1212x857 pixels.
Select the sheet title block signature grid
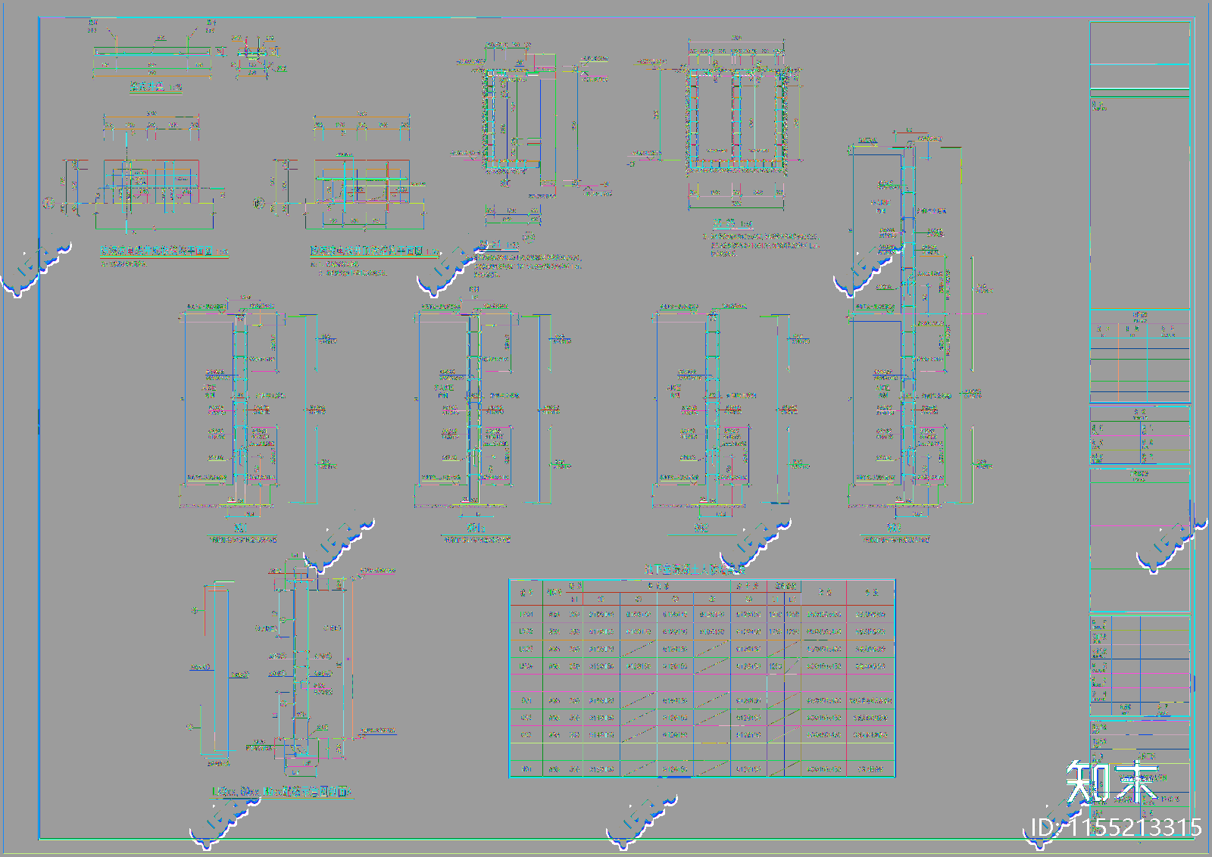pos(1140,666)
